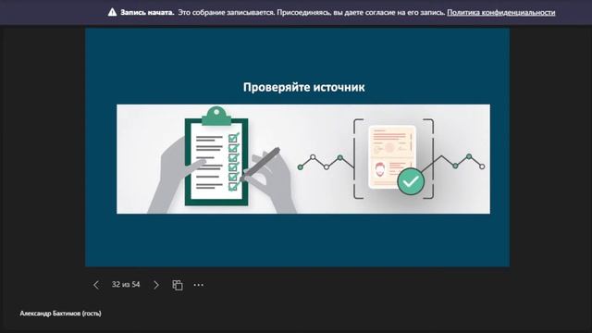
Task: Click the green checkmark badge on document
Action: (411, 181)
